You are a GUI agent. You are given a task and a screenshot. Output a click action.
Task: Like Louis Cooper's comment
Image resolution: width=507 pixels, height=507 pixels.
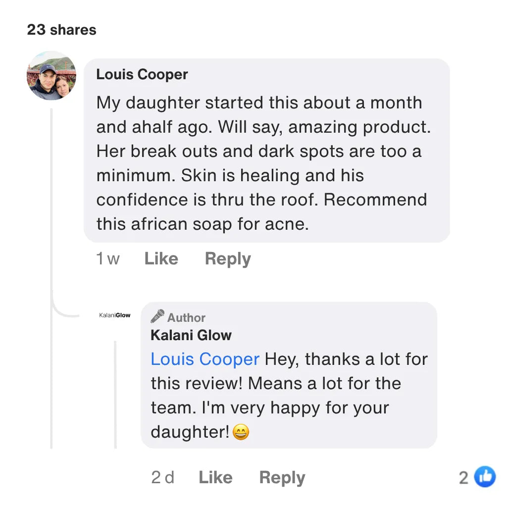point(161,258)
